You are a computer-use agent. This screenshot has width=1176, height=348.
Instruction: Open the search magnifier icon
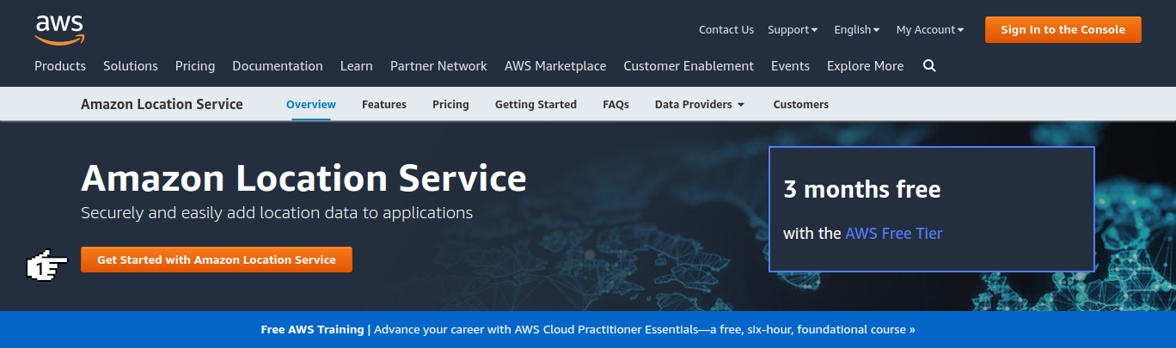[929, 66]
